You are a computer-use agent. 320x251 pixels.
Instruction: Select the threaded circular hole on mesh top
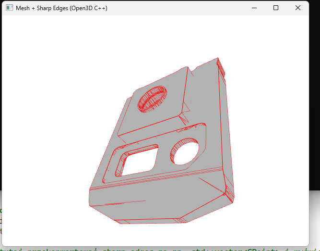pos(151,99)
